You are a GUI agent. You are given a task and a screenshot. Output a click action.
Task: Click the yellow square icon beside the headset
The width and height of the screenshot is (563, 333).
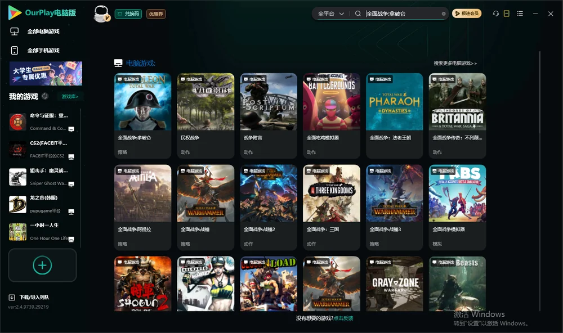[507, 13]
